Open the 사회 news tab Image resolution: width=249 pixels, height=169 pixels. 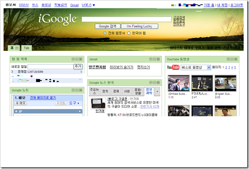pos(127,91)
